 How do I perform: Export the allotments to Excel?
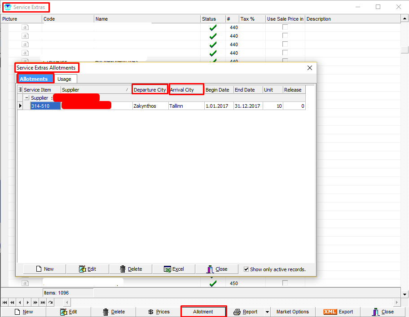click(174, 269)
